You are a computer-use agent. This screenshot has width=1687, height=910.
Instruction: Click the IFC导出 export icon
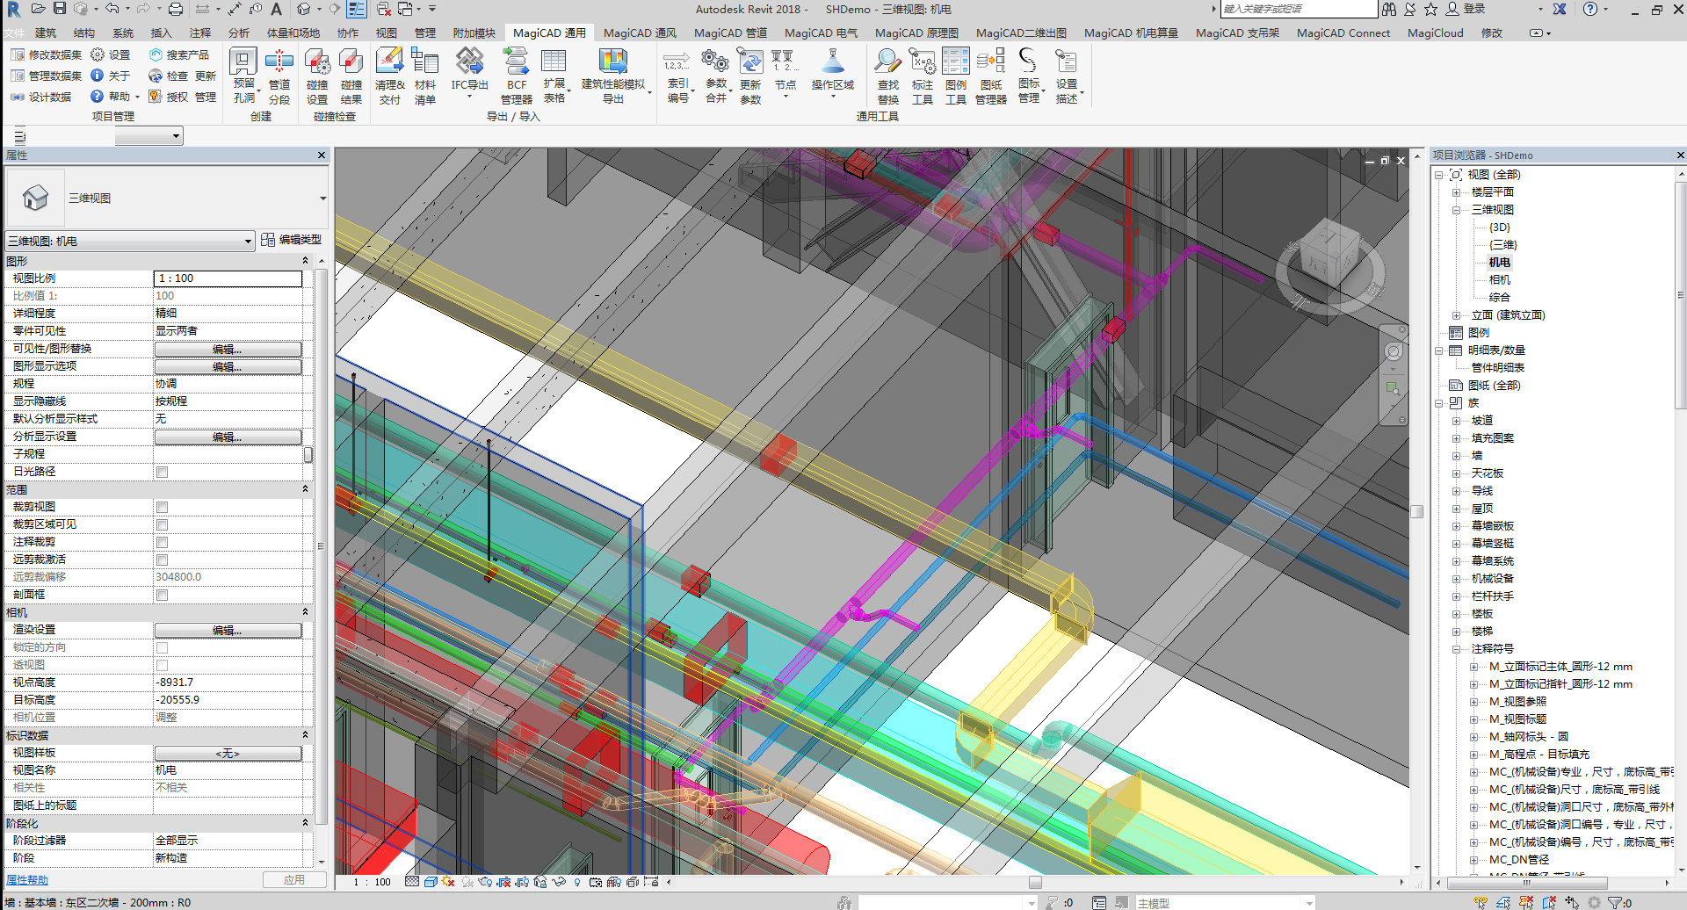pos(469,63)
